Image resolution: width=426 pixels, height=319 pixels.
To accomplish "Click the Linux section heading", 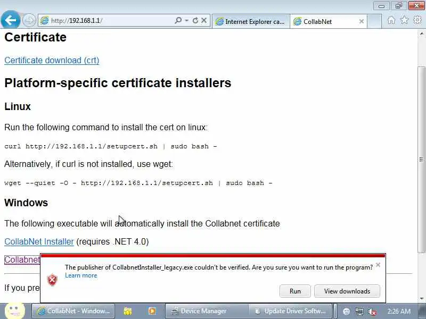I will (x=18, y=106).
